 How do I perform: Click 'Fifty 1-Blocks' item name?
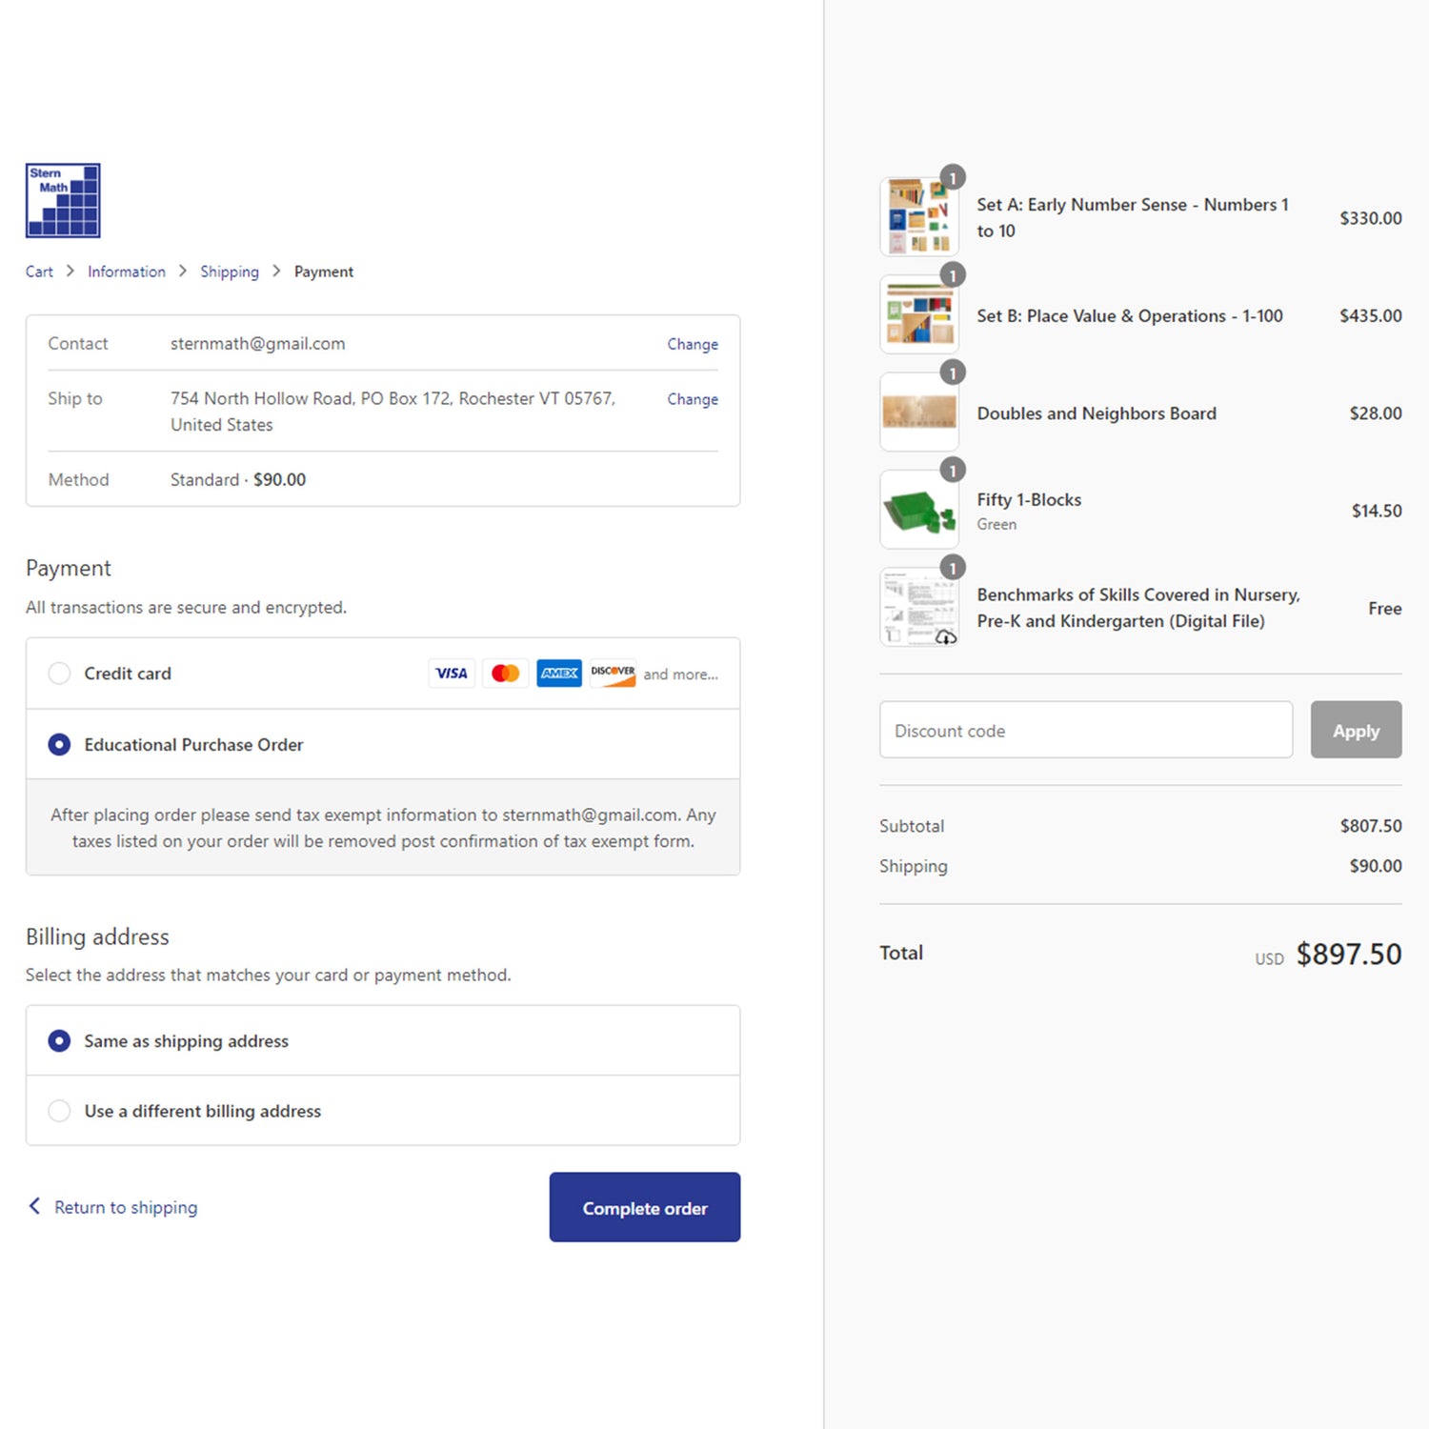pos(1029,499)
